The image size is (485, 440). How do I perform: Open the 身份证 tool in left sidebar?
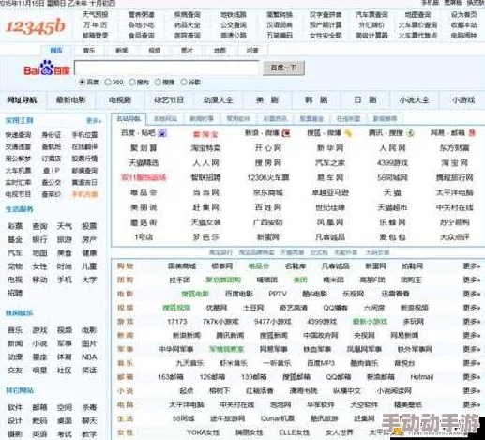pos(52,135)
